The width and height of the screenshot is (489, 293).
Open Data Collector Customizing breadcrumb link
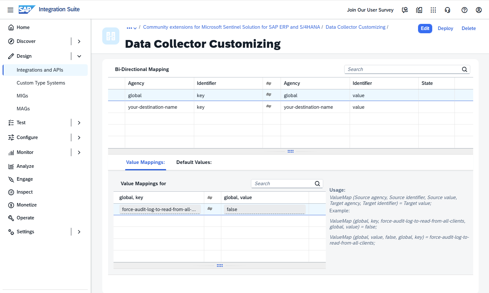pos(355,27)
